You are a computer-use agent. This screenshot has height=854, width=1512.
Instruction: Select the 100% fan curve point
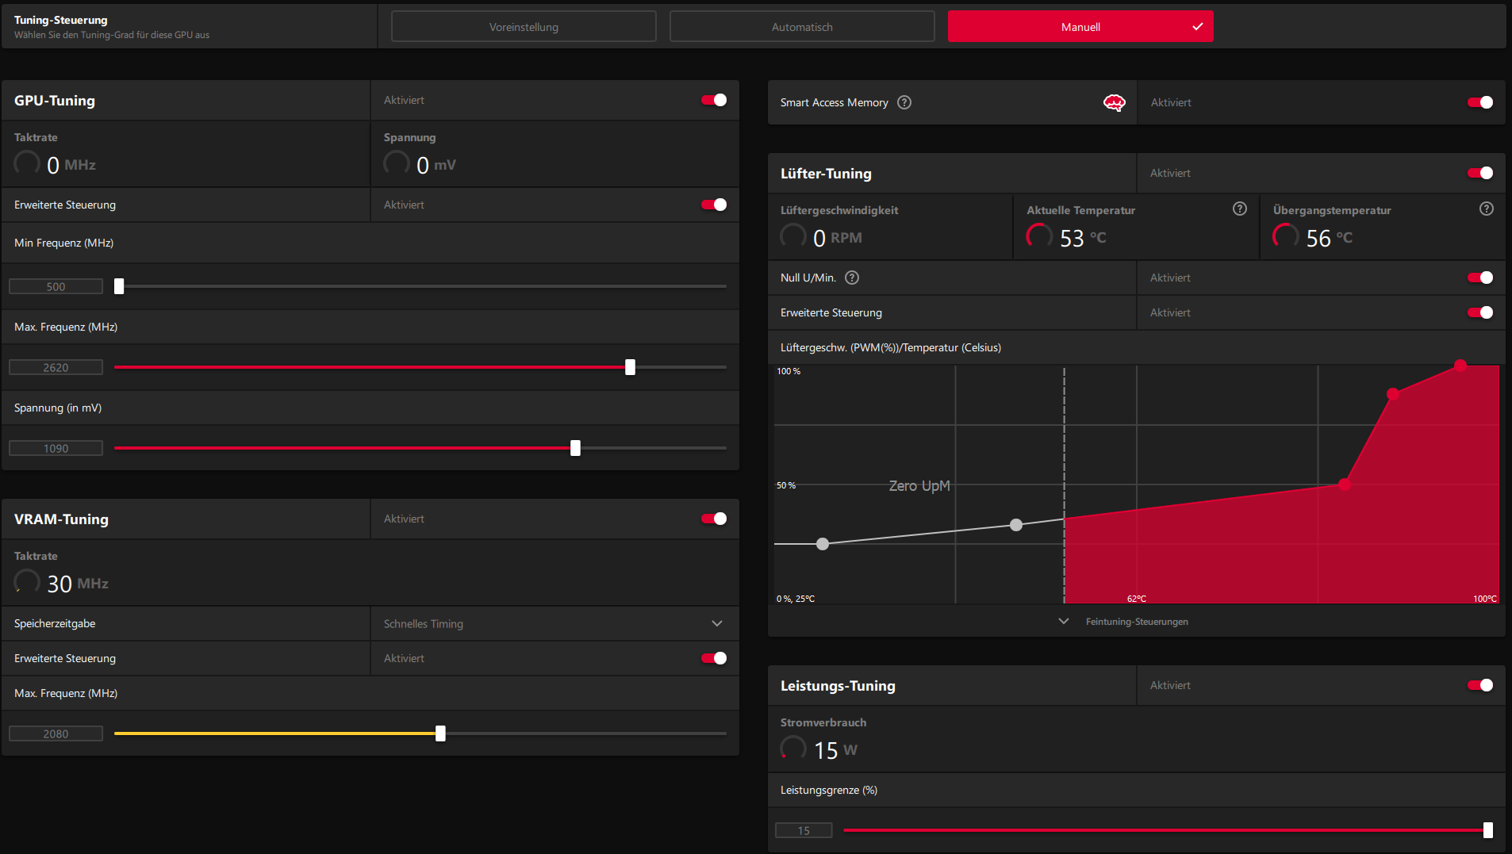(x=1460, y=366)
